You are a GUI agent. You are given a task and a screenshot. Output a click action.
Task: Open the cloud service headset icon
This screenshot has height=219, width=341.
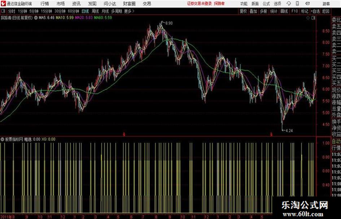click(x=289, y=4)
